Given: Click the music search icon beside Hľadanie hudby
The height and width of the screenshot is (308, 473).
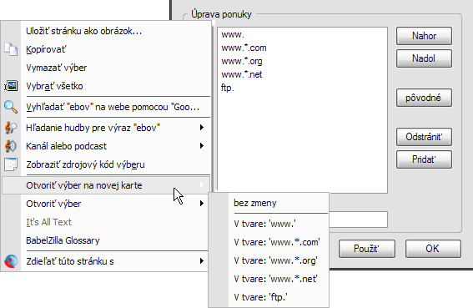Looking at the screenshot, I should click(11, 128).
